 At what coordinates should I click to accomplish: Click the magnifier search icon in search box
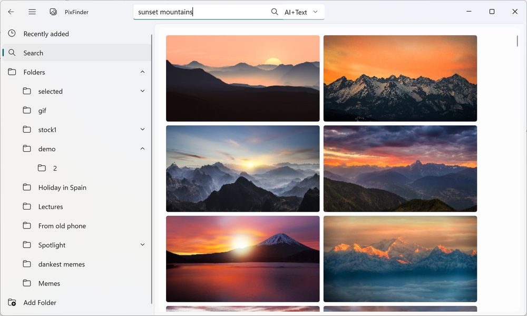pos(274,12)
